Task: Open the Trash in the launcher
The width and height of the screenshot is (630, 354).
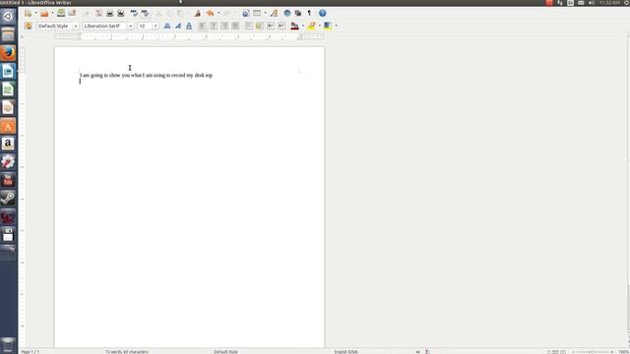Action: (x=8, y=344)
